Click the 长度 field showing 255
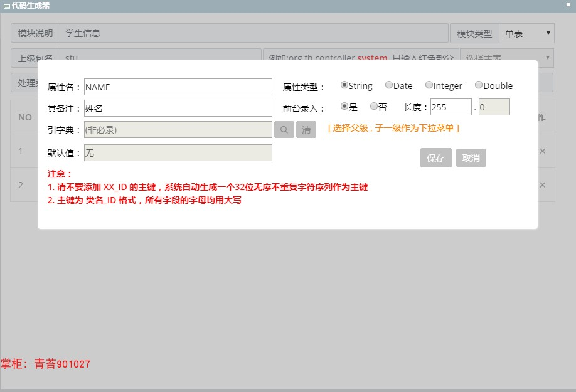 click(451, 107)
